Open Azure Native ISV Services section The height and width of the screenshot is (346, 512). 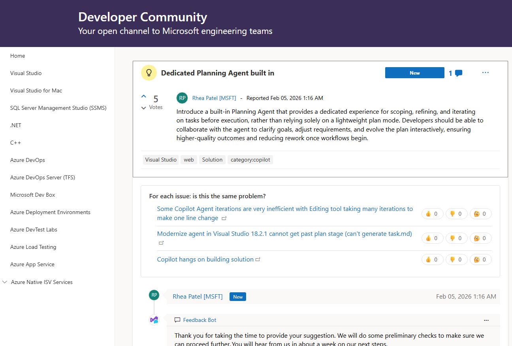click(x=42, y=282)
